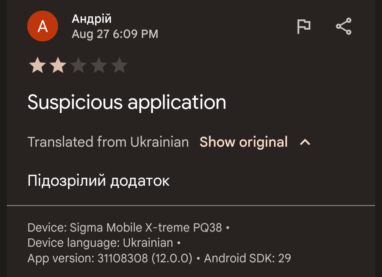Flag Андрій's review as inappropriate
The width and height of the screenshot is (382, 277).
click(x=304, y=27)
